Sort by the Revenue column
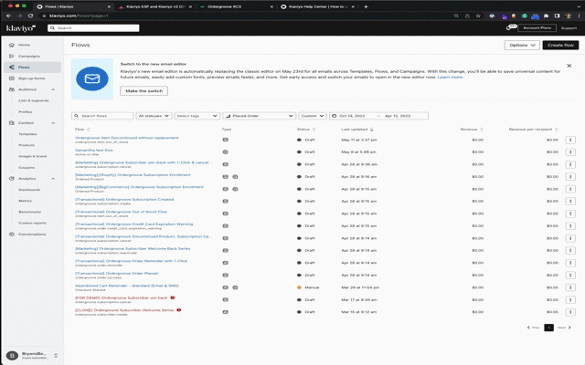585x365 pixels. 472,130
